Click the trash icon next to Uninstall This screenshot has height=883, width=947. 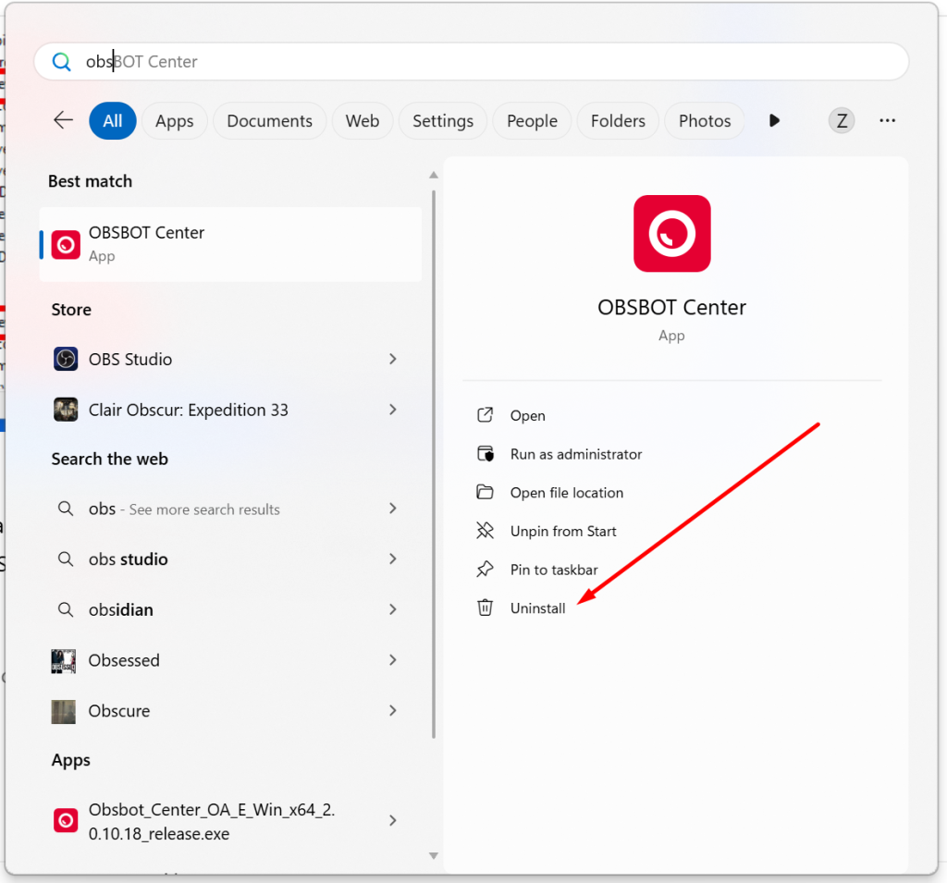[485, 607]
